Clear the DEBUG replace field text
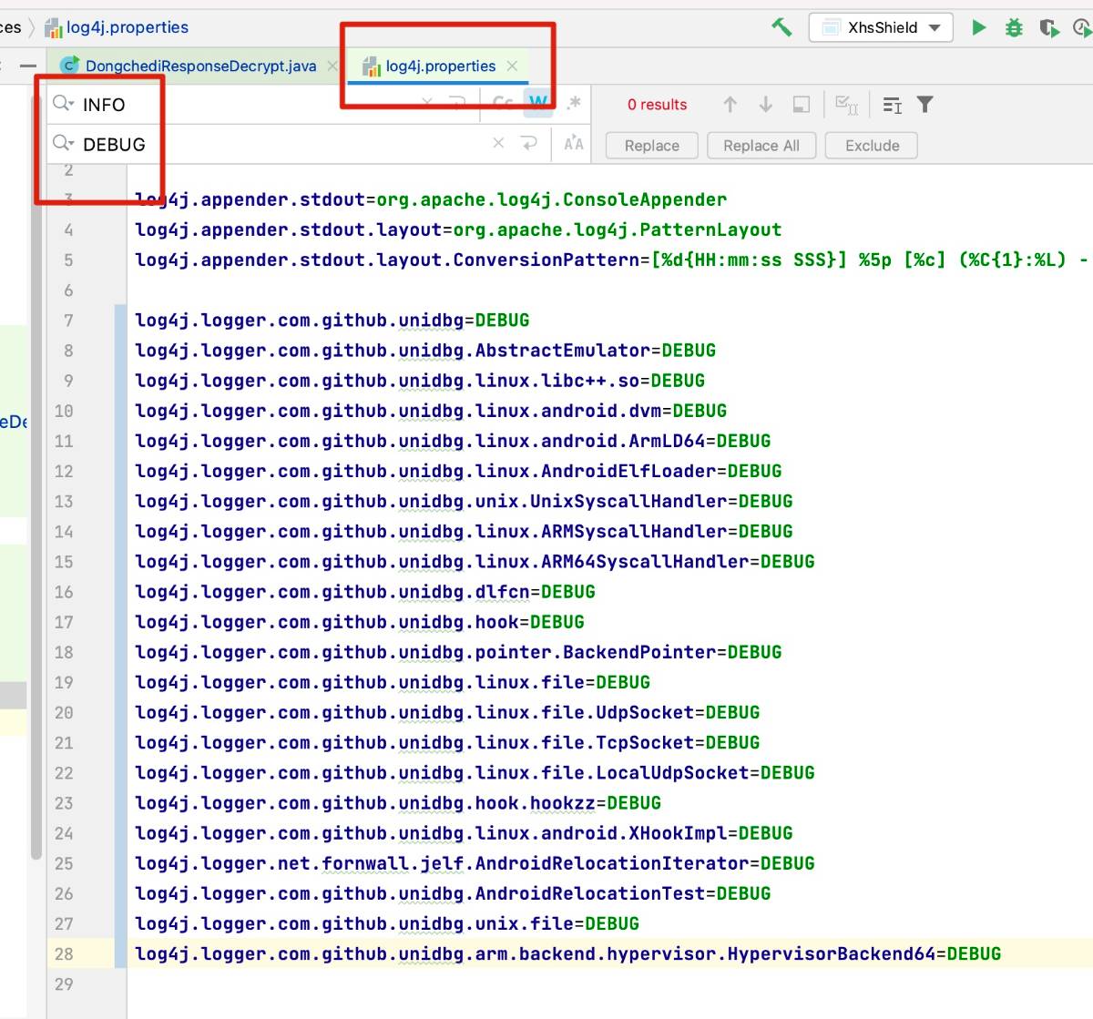Image resolution: width=1093 pixels, height=1019 pixels. [498, 143]
